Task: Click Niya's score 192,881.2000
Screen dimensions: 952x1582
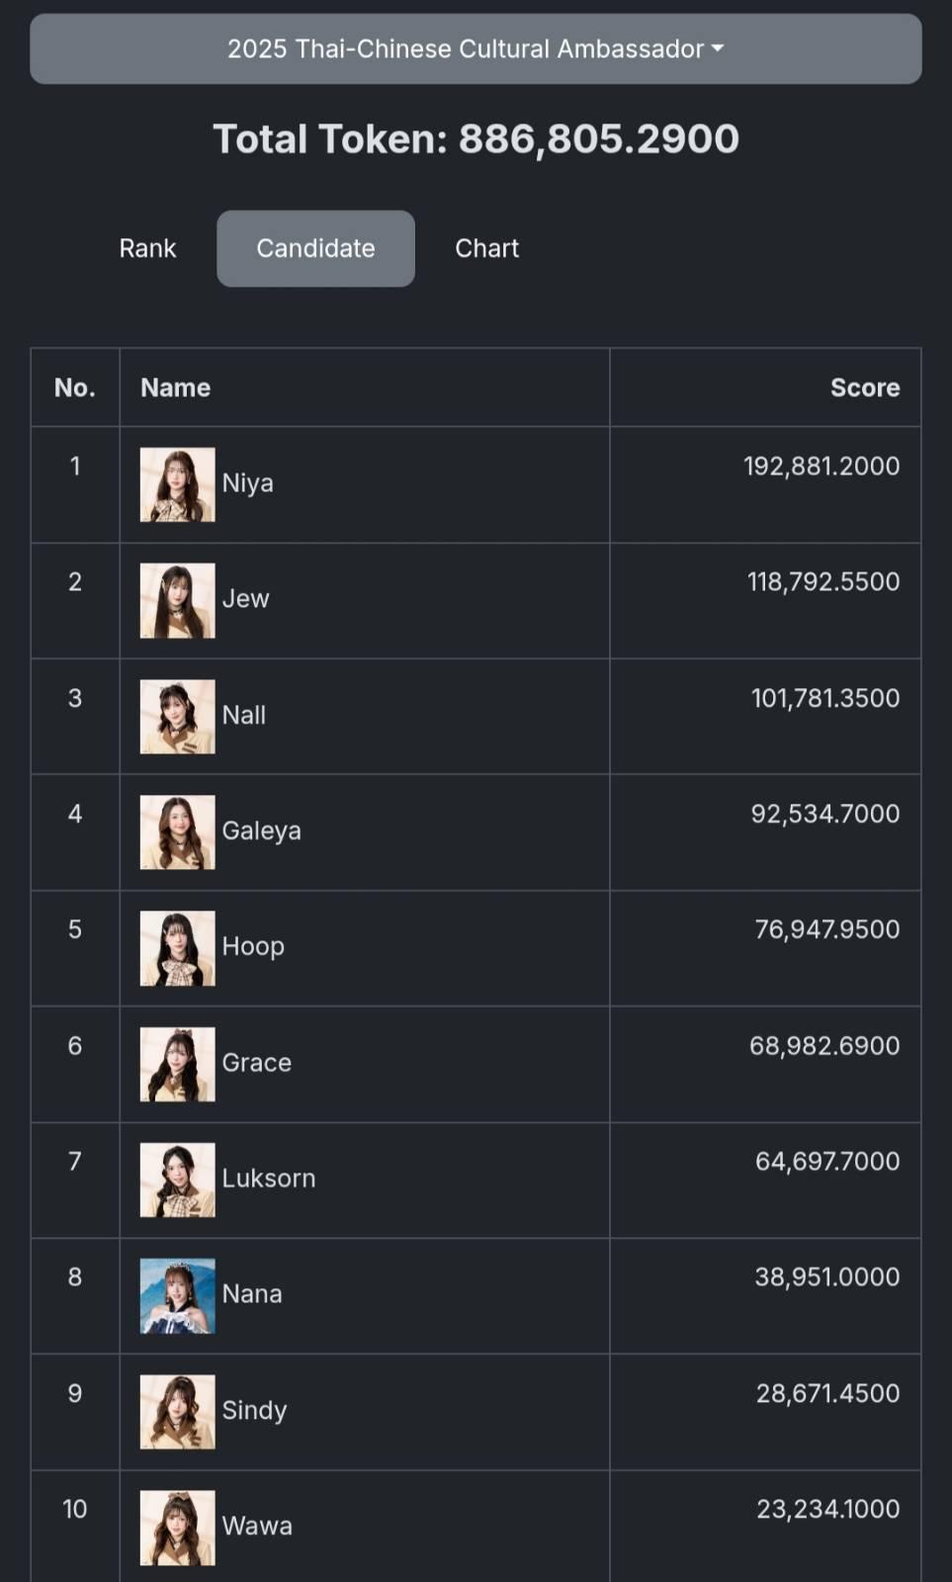Action: pyautogui.click(x=821, y=466)
